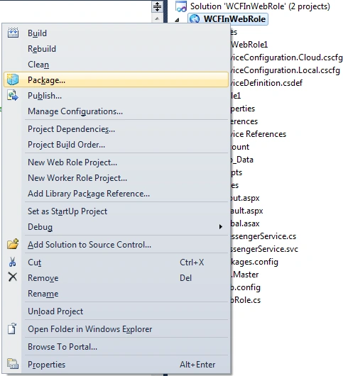This screenshot has height=376, width=343.
Task: Click the scroll up arrow of editor scrollbar
Action: point(157,18)
